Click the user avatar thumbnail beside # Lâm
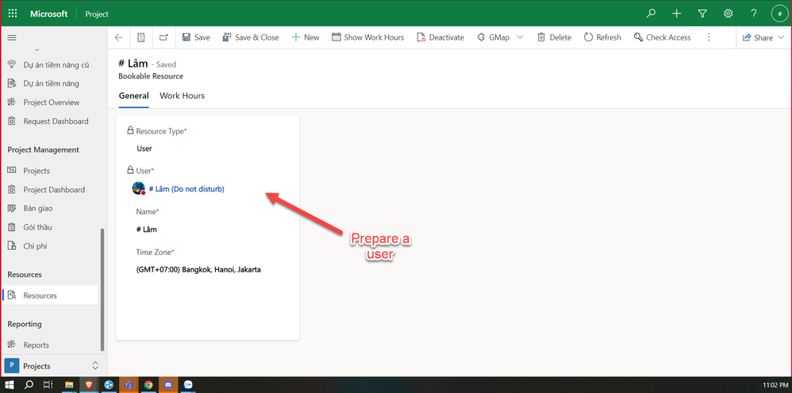The height and width of the screenshot is (393, 792). (x=138, y=188)
